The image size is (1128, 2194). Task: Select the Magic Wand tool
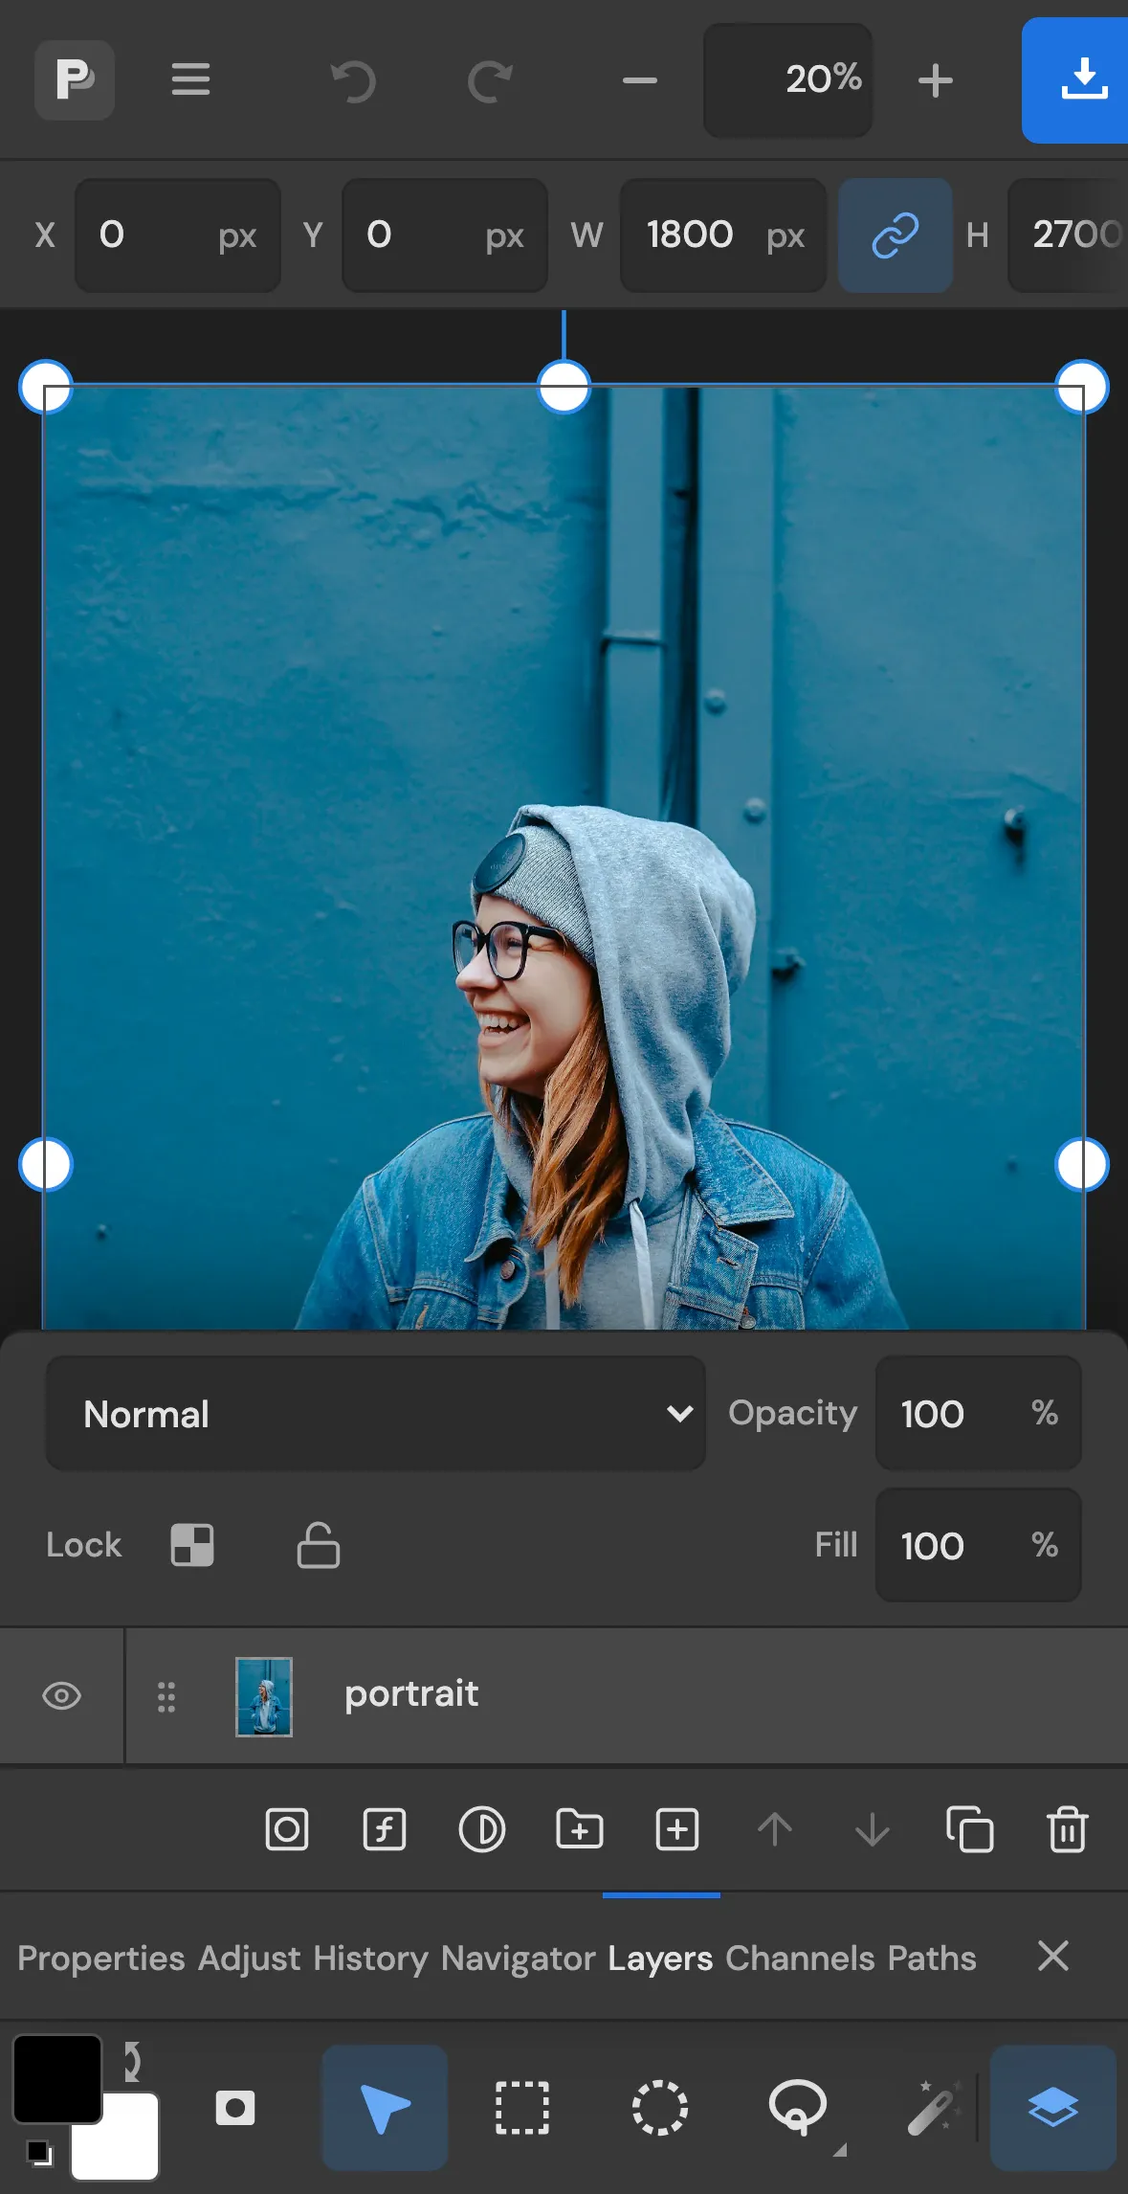pos(934,2108)
